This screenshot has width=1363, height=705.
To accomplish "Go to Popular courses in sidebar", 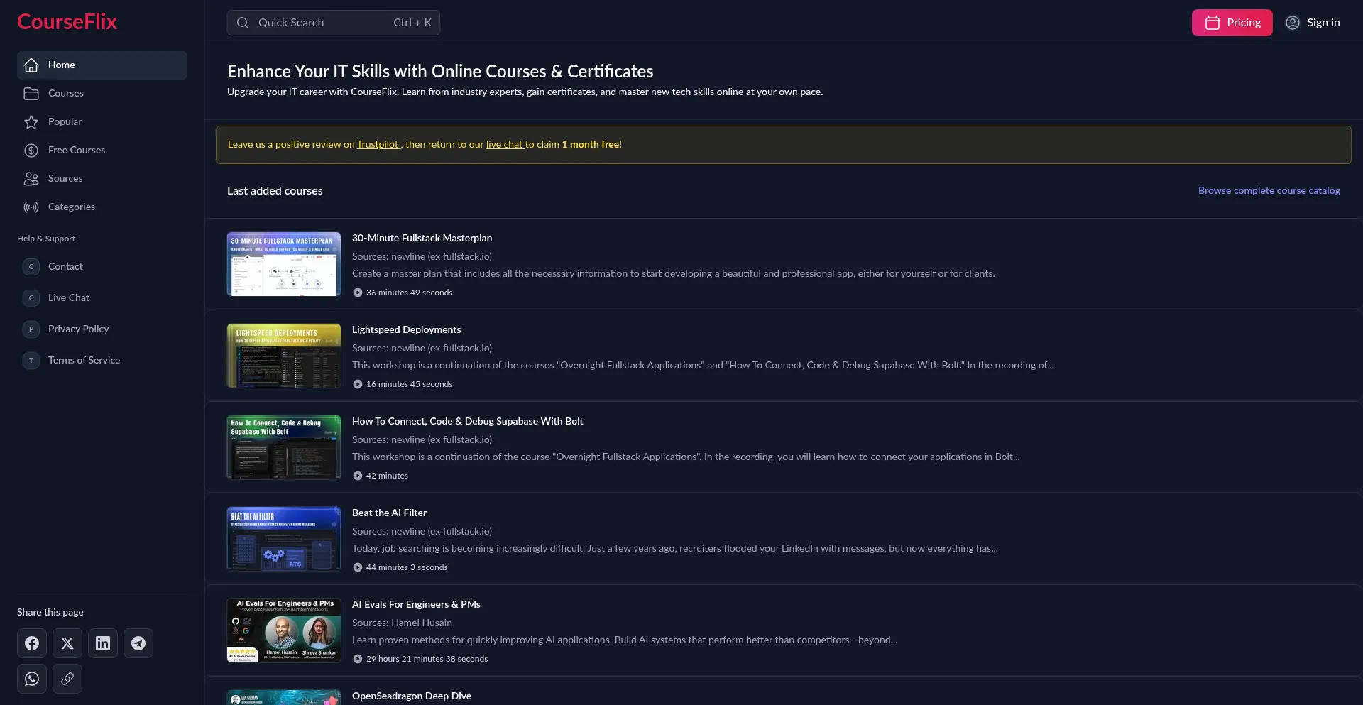I will [x=65, y=122].
